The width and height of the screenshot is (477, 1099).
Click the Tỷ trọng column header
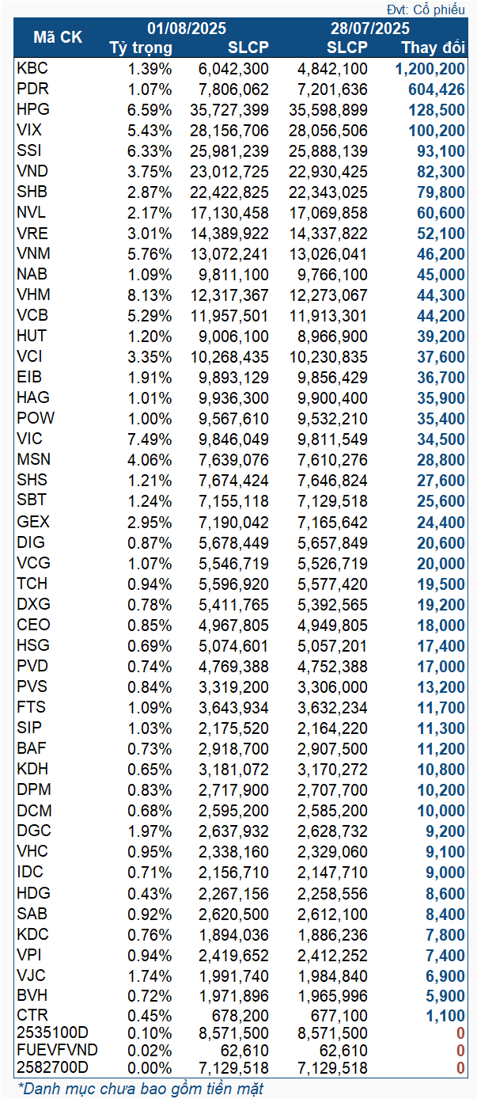141,48
